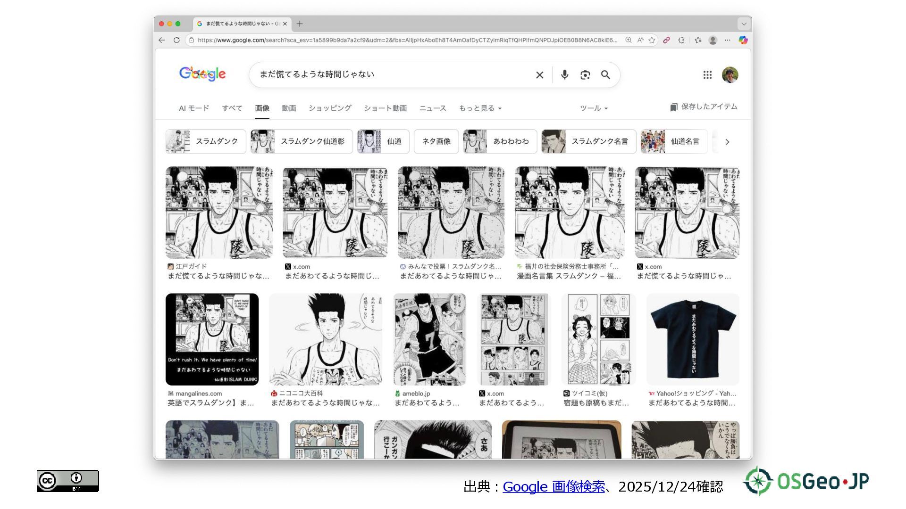This screenshot has width=906, height=509.
Task: Click the Google account profile picture
Action: pos(730,75)
